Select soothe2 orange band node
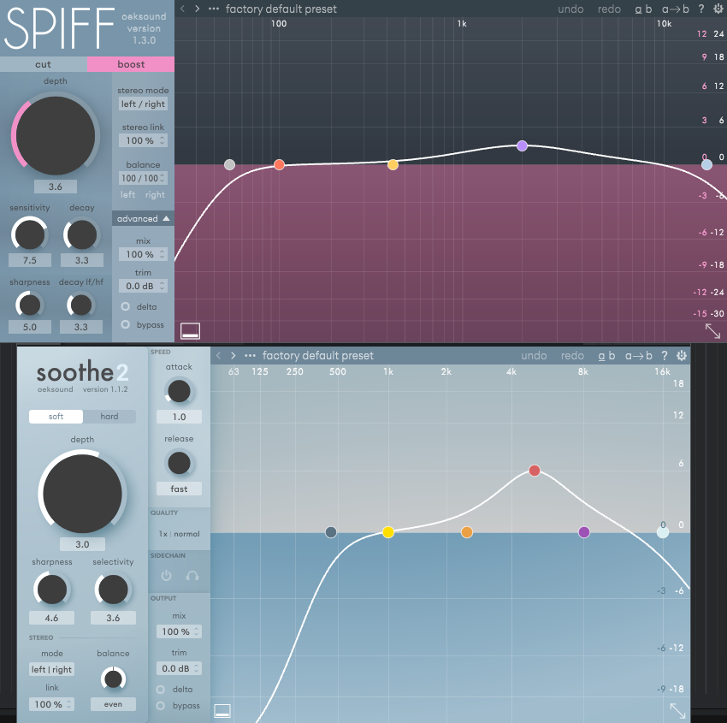This screenshot has width=727, height=723. pos(467,532)
